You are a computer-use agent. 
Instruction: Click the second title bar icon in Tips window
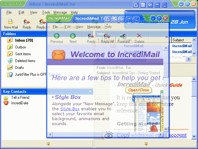115,19
